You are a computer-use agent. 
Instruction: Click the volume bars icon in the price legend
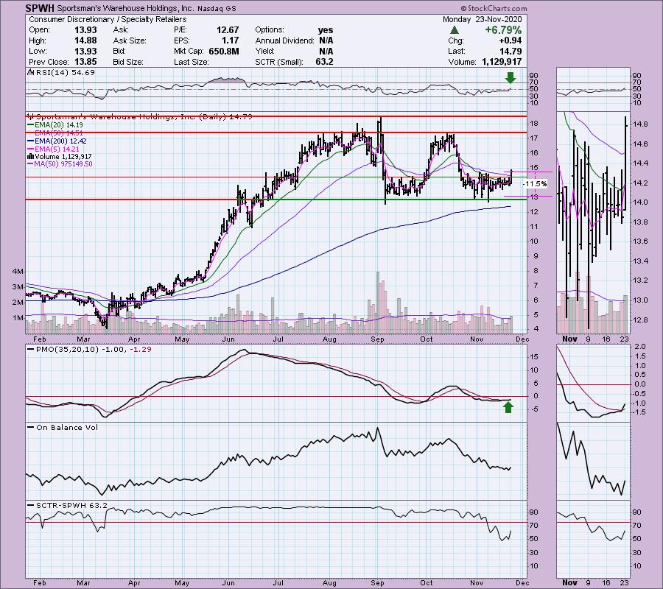click(x=30, y=156)
